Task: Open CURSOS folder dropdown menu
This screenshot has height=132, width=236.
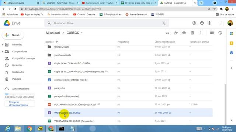Action: pos(81,33)
